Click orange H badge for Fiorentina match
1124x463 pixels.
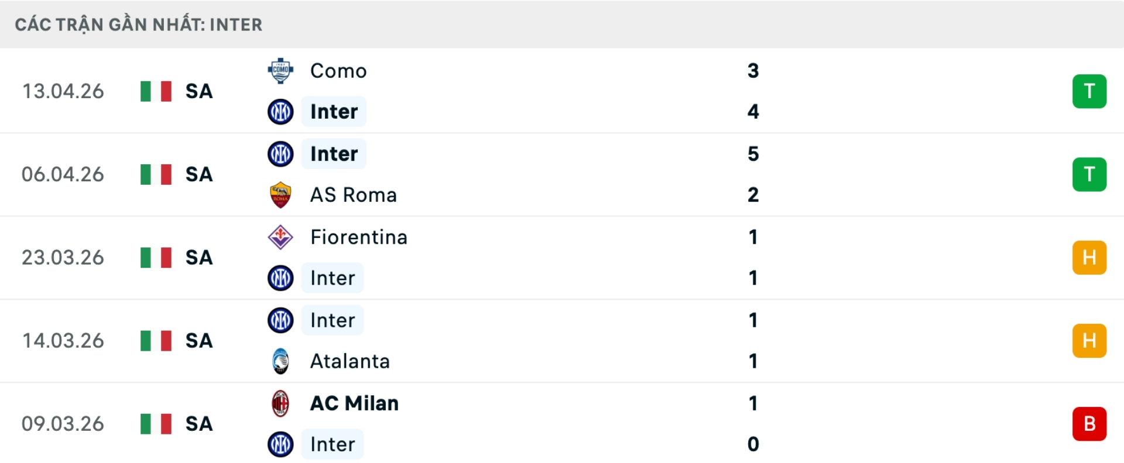(1089, 257)
